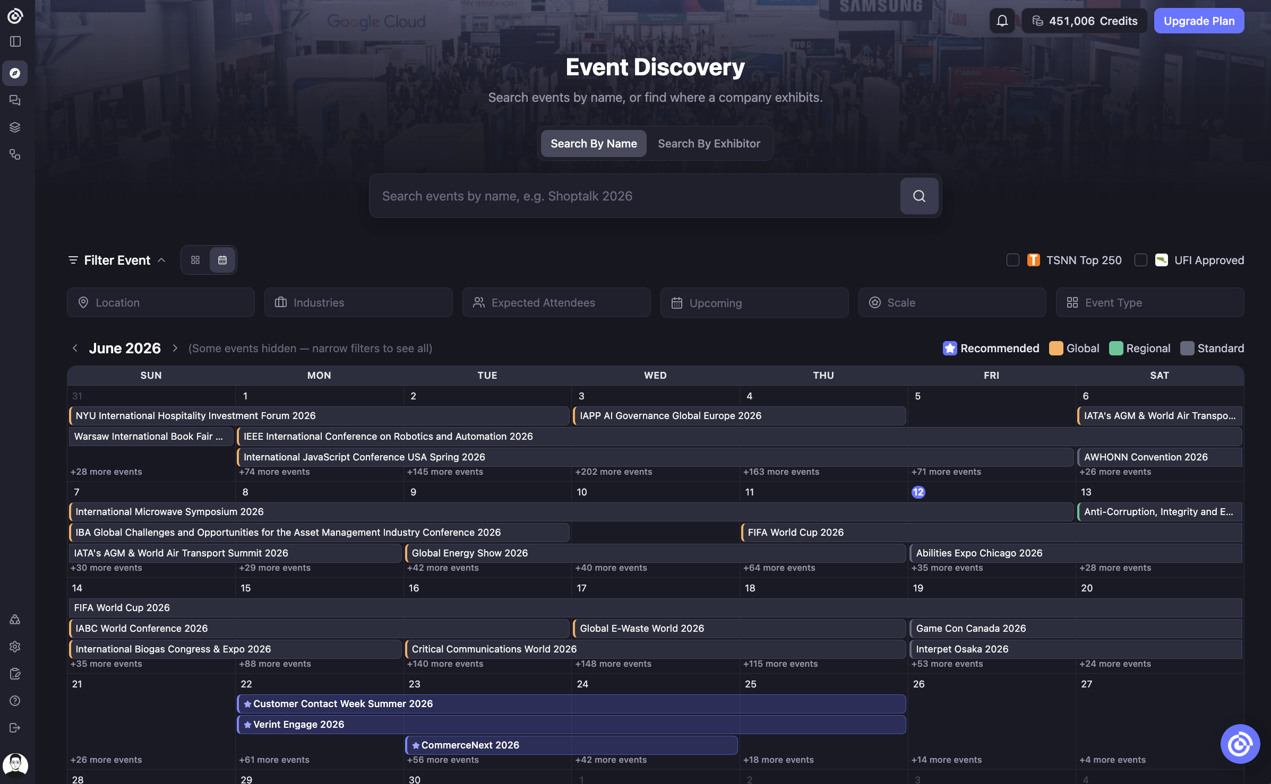The height and width of the screenshot is (784, 1271).
Task: Open the notifications bell
Action: 1002,21
